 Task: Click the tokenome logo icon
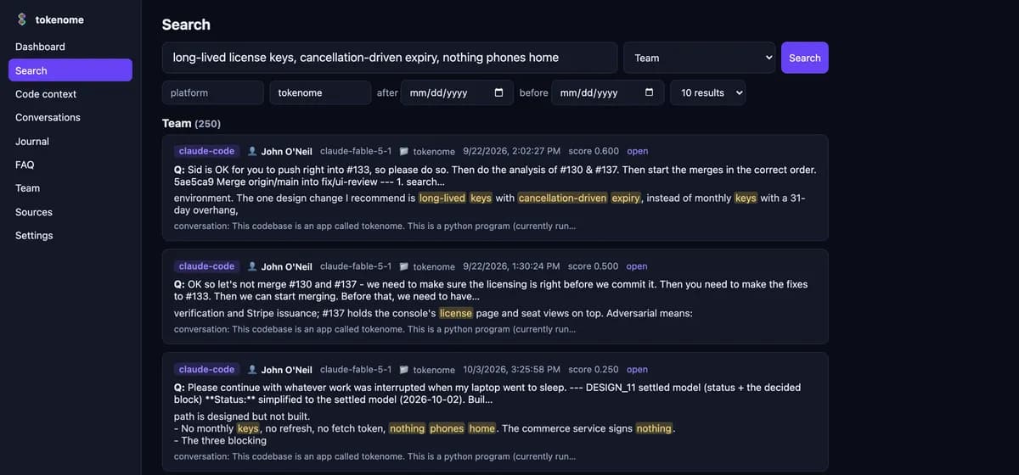[x=22, y=20]
